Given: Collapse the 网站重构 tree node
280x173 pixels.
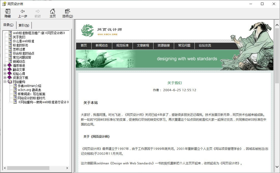Looking at the screenshot, I should (5, 82).
